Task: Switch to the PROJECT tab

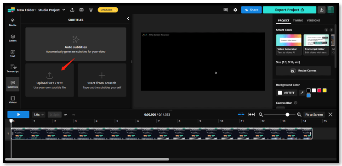Action: click(283, 21)
